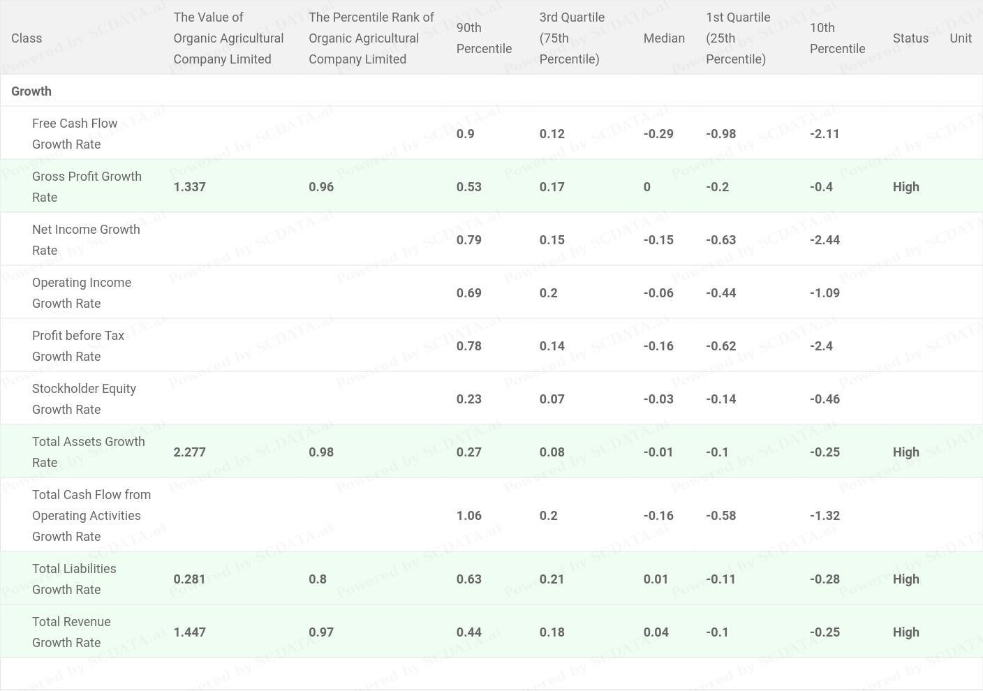Select the Growth section heading
Screen dimensions: 983x691
click(x=31, y=91)
